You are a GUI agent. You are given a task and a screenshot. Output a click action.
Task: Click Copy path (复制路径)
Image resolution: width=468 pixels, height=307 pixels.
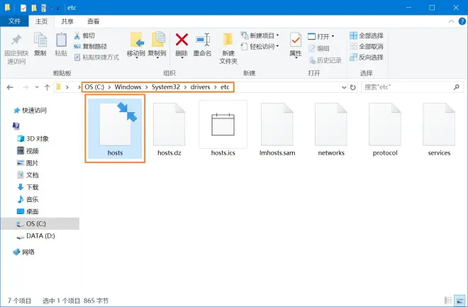click(x=91, y=47)
